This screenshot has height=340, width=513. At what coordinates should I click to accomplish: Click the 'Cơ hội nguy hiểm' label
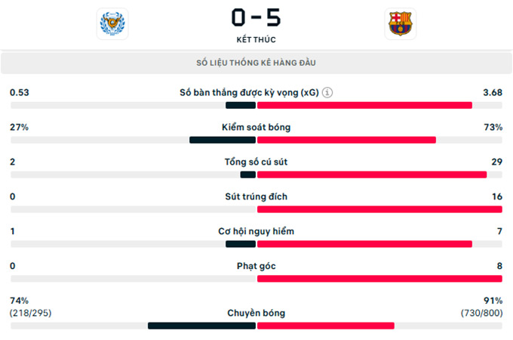pos(256,231)
